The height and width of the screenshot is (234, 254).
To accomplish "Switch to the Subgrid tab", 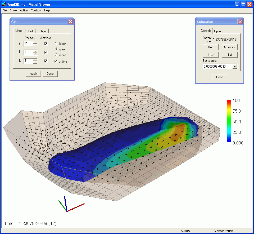I will 42,31.
